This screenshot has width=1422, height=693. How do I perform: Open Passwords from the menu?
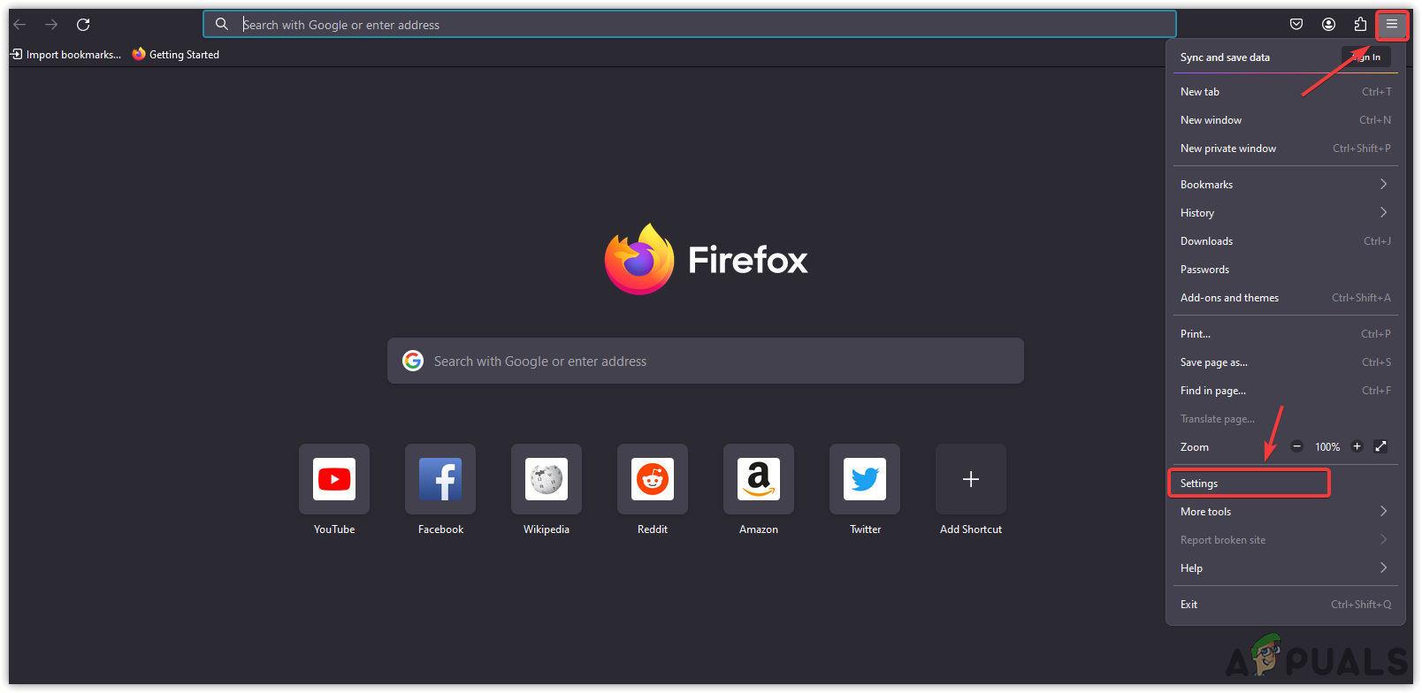click(x=1286, y=270)
